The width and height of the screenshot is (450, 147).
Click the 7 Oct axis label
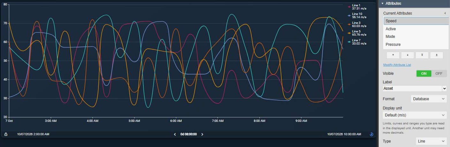[9, 121]
